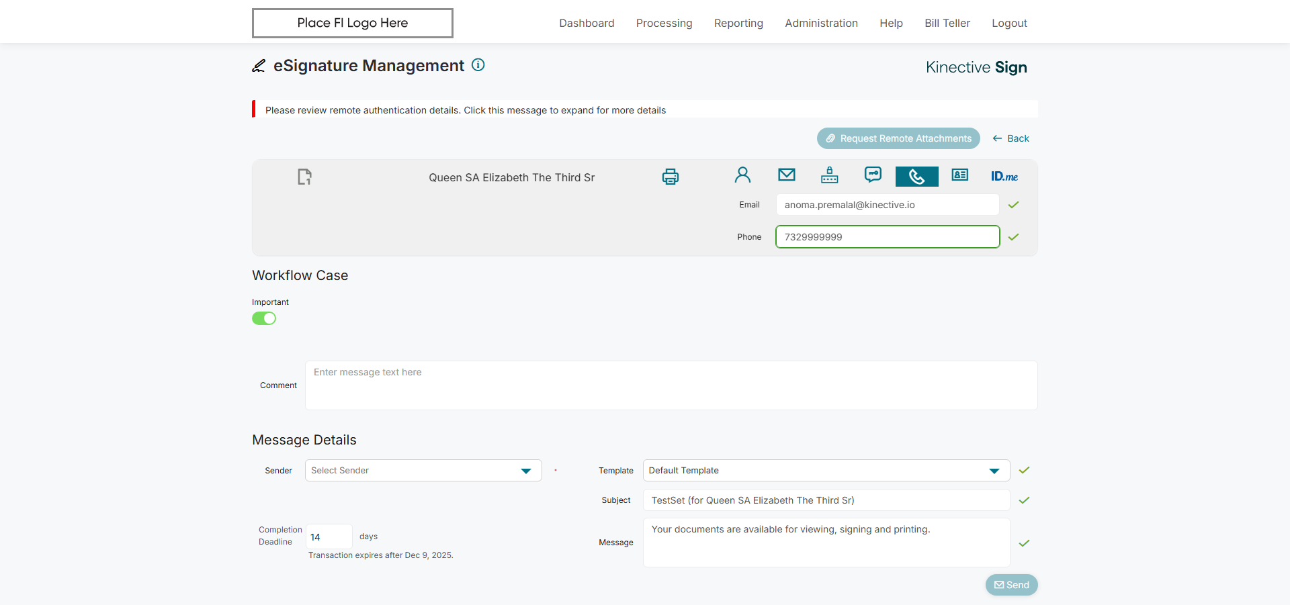Click the signer name Queen SA Elizabeth
This screenshot has width=1290, height=605.
coord(511,177)
